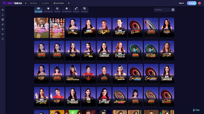Click the Sign up button
Viewport: 204px width, 114px height.
pyautogui.click(x=192, y=3)
